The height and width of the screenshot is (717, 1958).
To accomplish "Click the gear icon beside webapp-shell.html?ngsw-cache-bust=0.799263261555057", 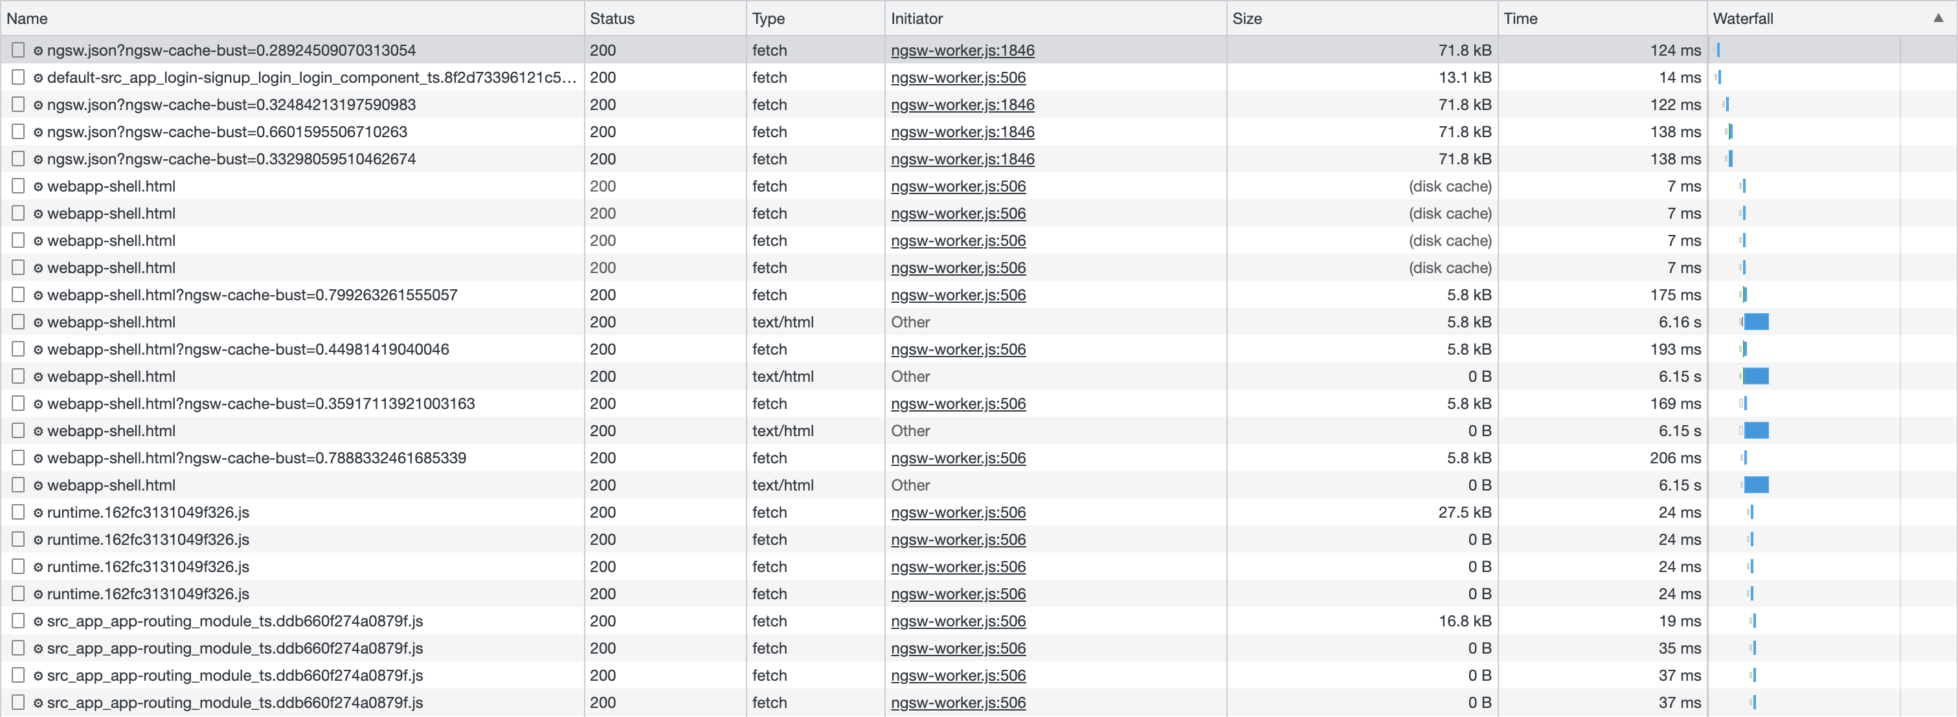I will [x=38, y=294].
